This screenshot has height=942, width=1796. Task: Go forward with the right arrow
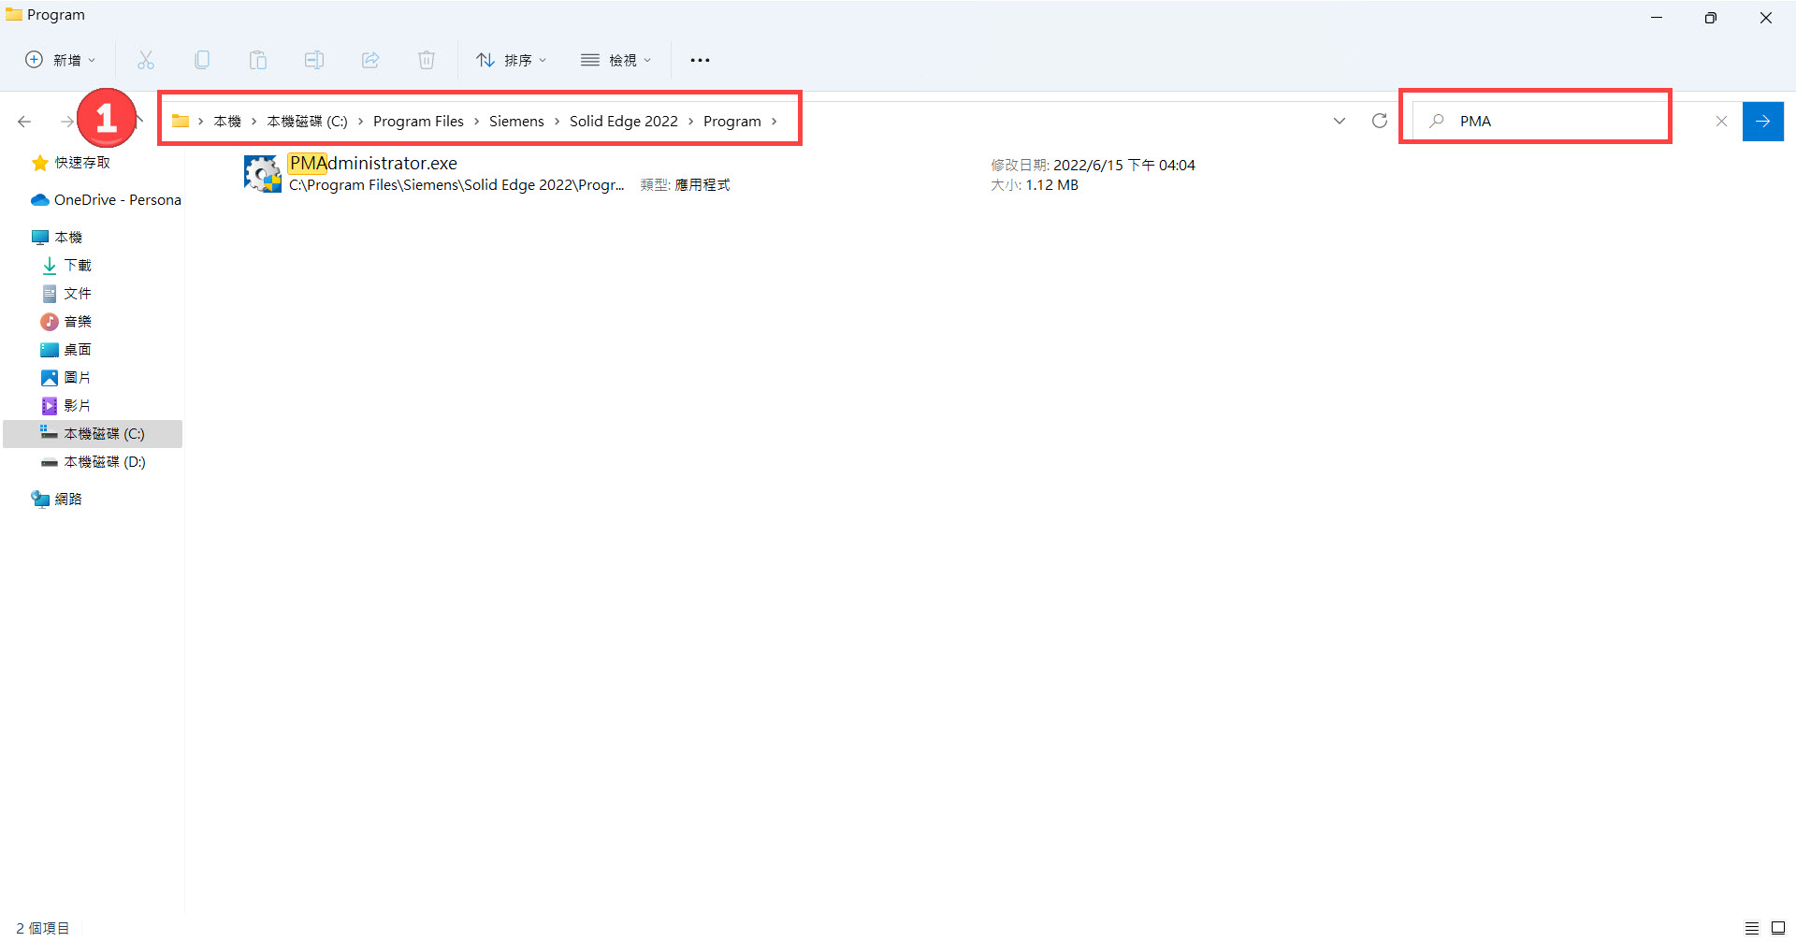point(67,122)
